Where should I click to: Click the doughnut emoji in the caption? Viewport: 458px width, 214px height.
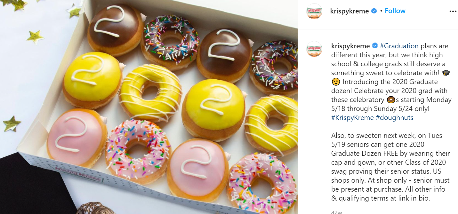391,100
